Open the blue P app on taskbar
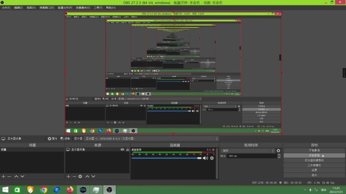Screen dimensions: 346x194 tap(57, 190)
